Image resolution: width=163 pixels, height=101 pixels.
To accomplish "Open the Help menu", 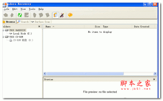I will pyautogui.click(x=41, y=9).
